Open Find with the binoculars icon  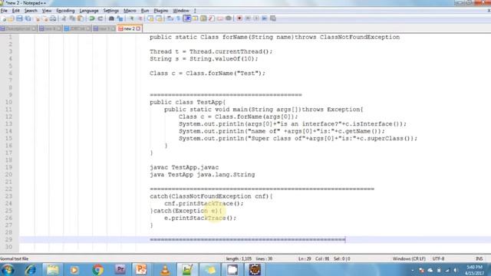coord(111,18)
